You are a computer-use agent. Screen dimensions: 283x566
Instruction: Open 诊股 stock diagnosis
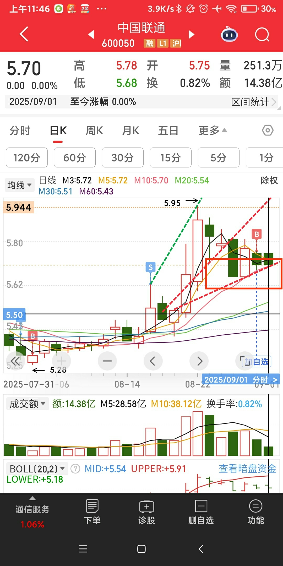click(x=147, y=512)
